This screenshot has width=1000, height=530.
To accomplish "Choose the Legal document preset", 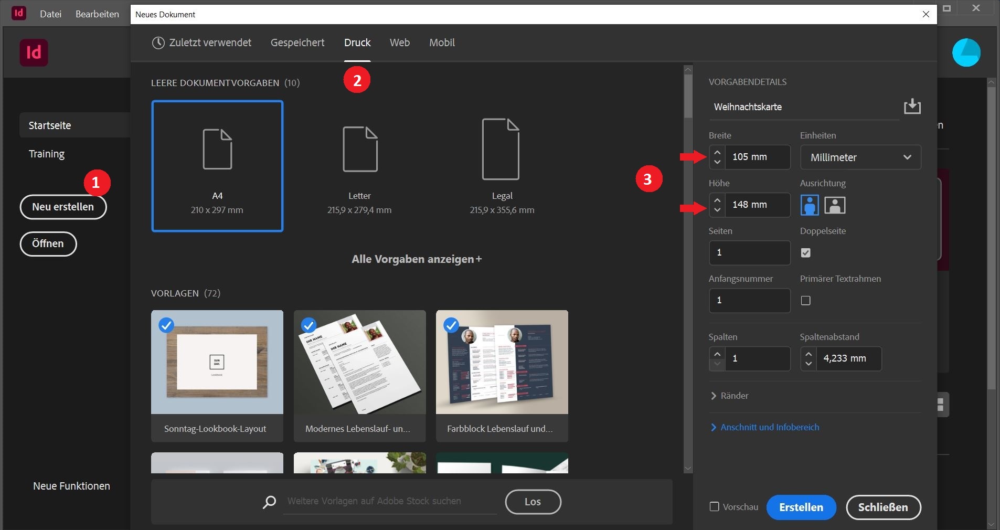I will pos(502,166).
